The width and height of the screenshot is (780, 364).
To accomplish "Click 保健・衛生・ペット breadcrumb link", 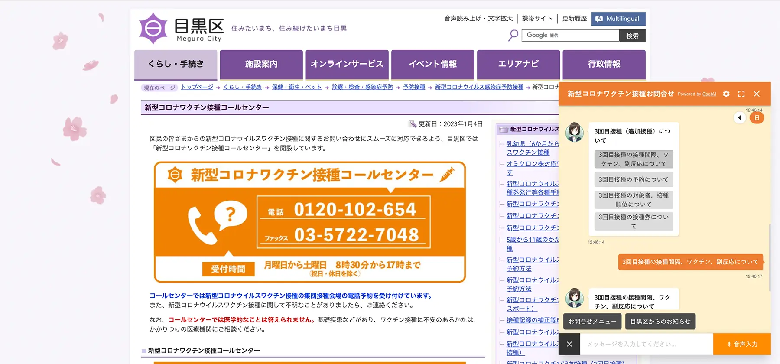I will (297, 87).
